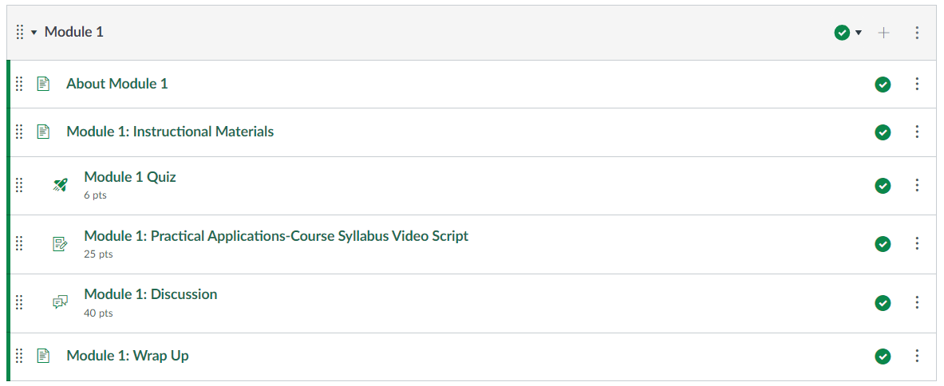Open Practical Applications-Course Syllabus Video Script link

point(275,236)
